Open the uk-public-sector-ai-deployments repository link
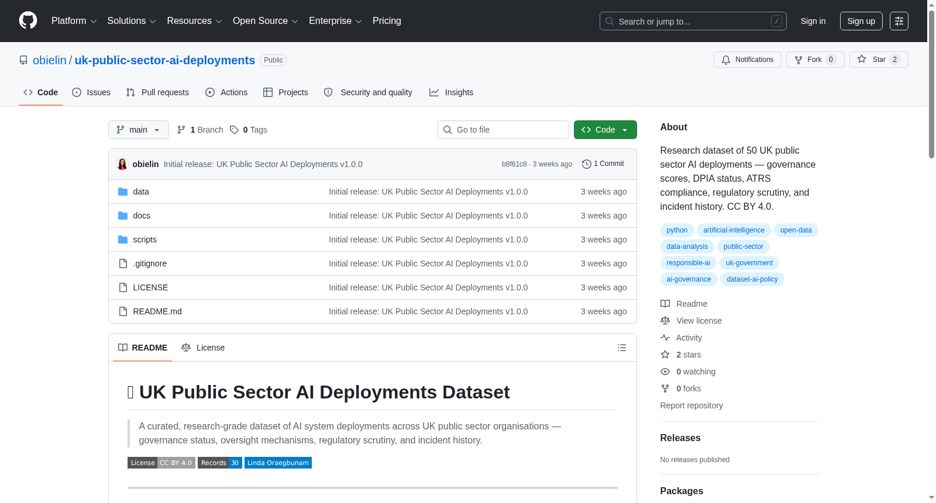936x503 pixels. pos(165,60)
